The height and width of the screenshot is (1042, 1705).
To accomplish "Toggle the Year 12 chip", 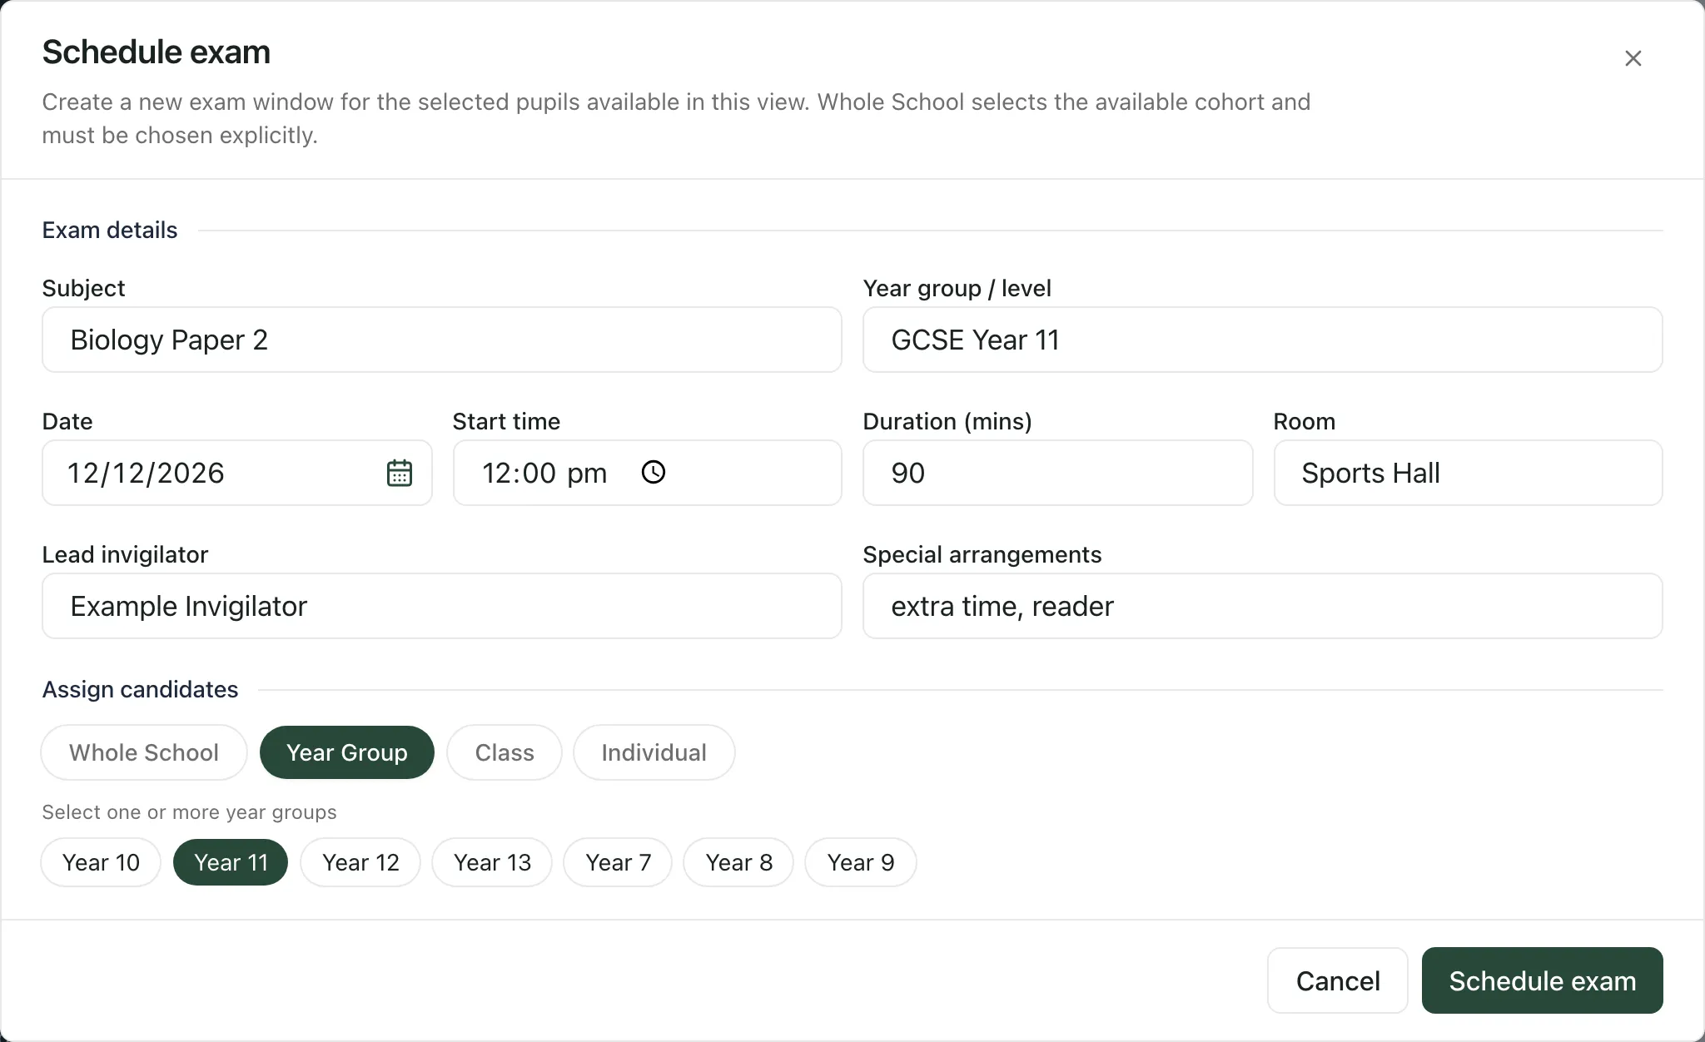I will pos(360,862).
